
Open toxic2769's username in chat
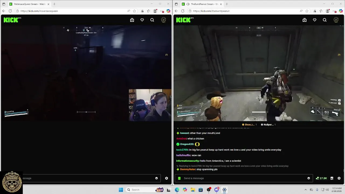point(182,150)
